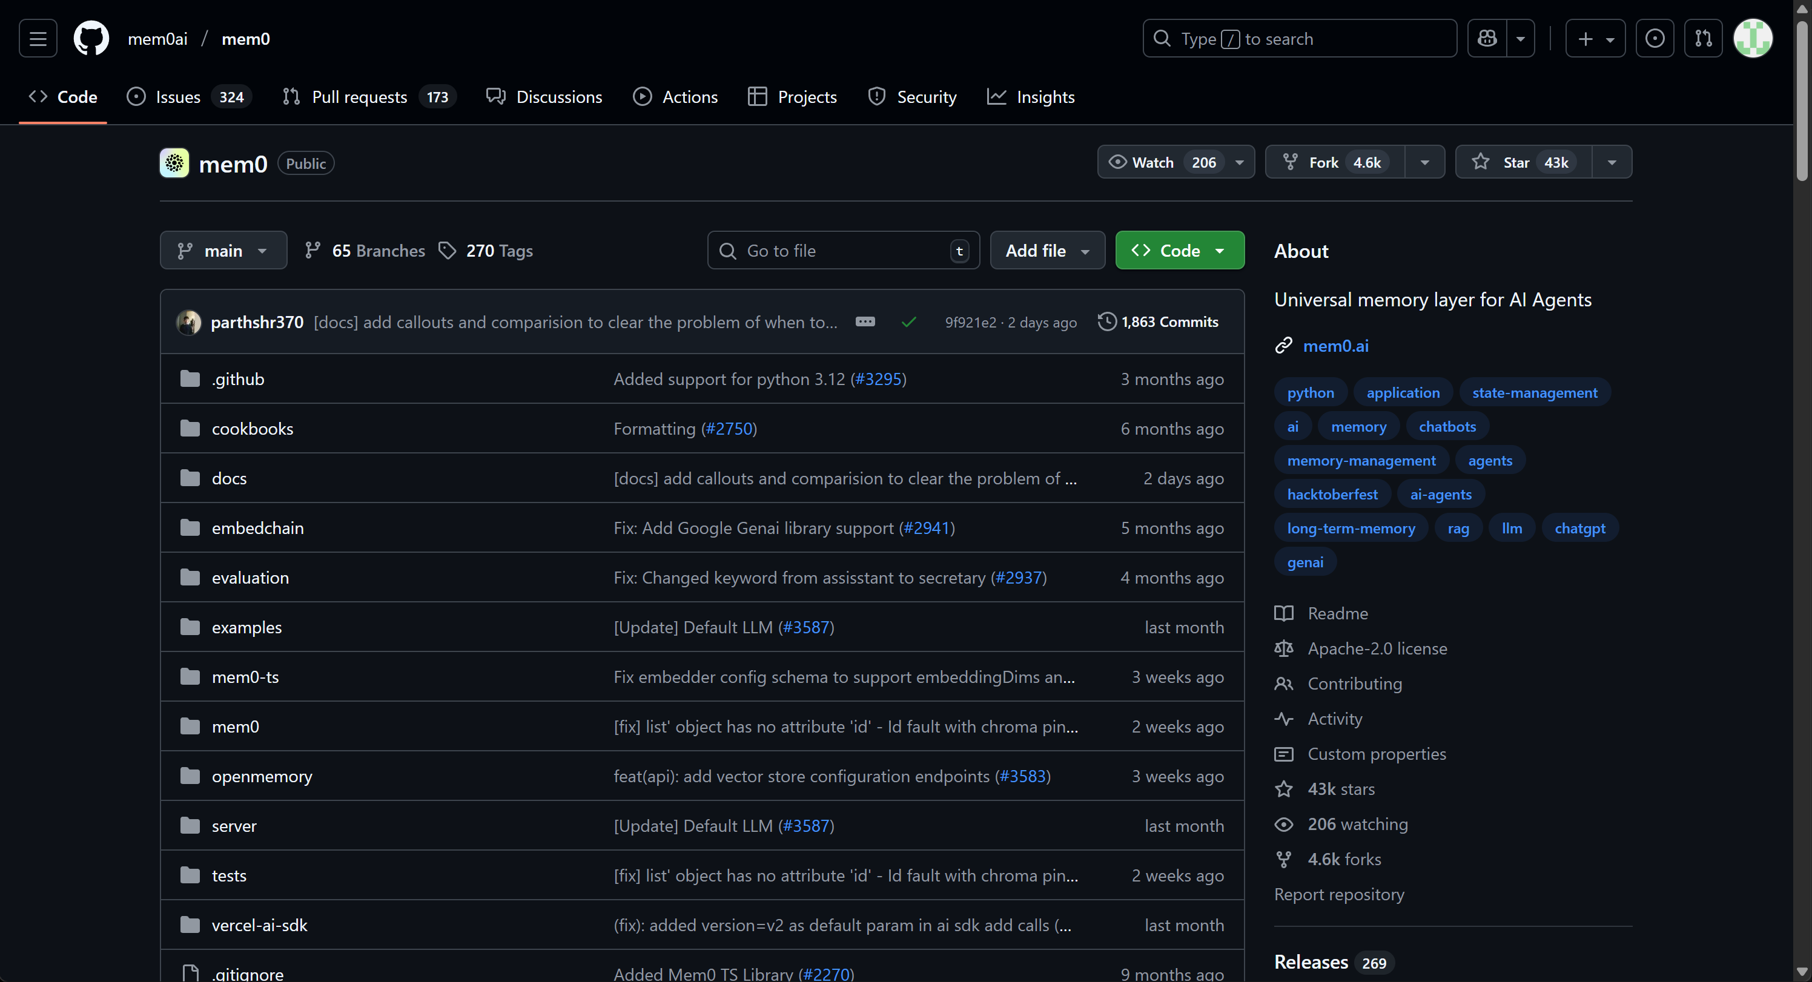Image resolution: width=1812 pixels, height=982 pixels.
Task: Click the Type / to search box
Action: point(1299,39)
